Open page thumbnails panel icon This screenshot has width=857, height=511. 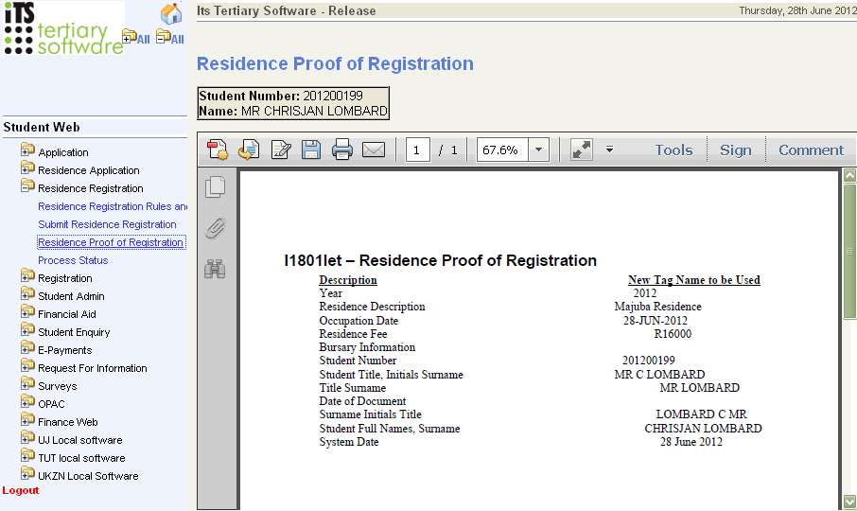point(216,187)
